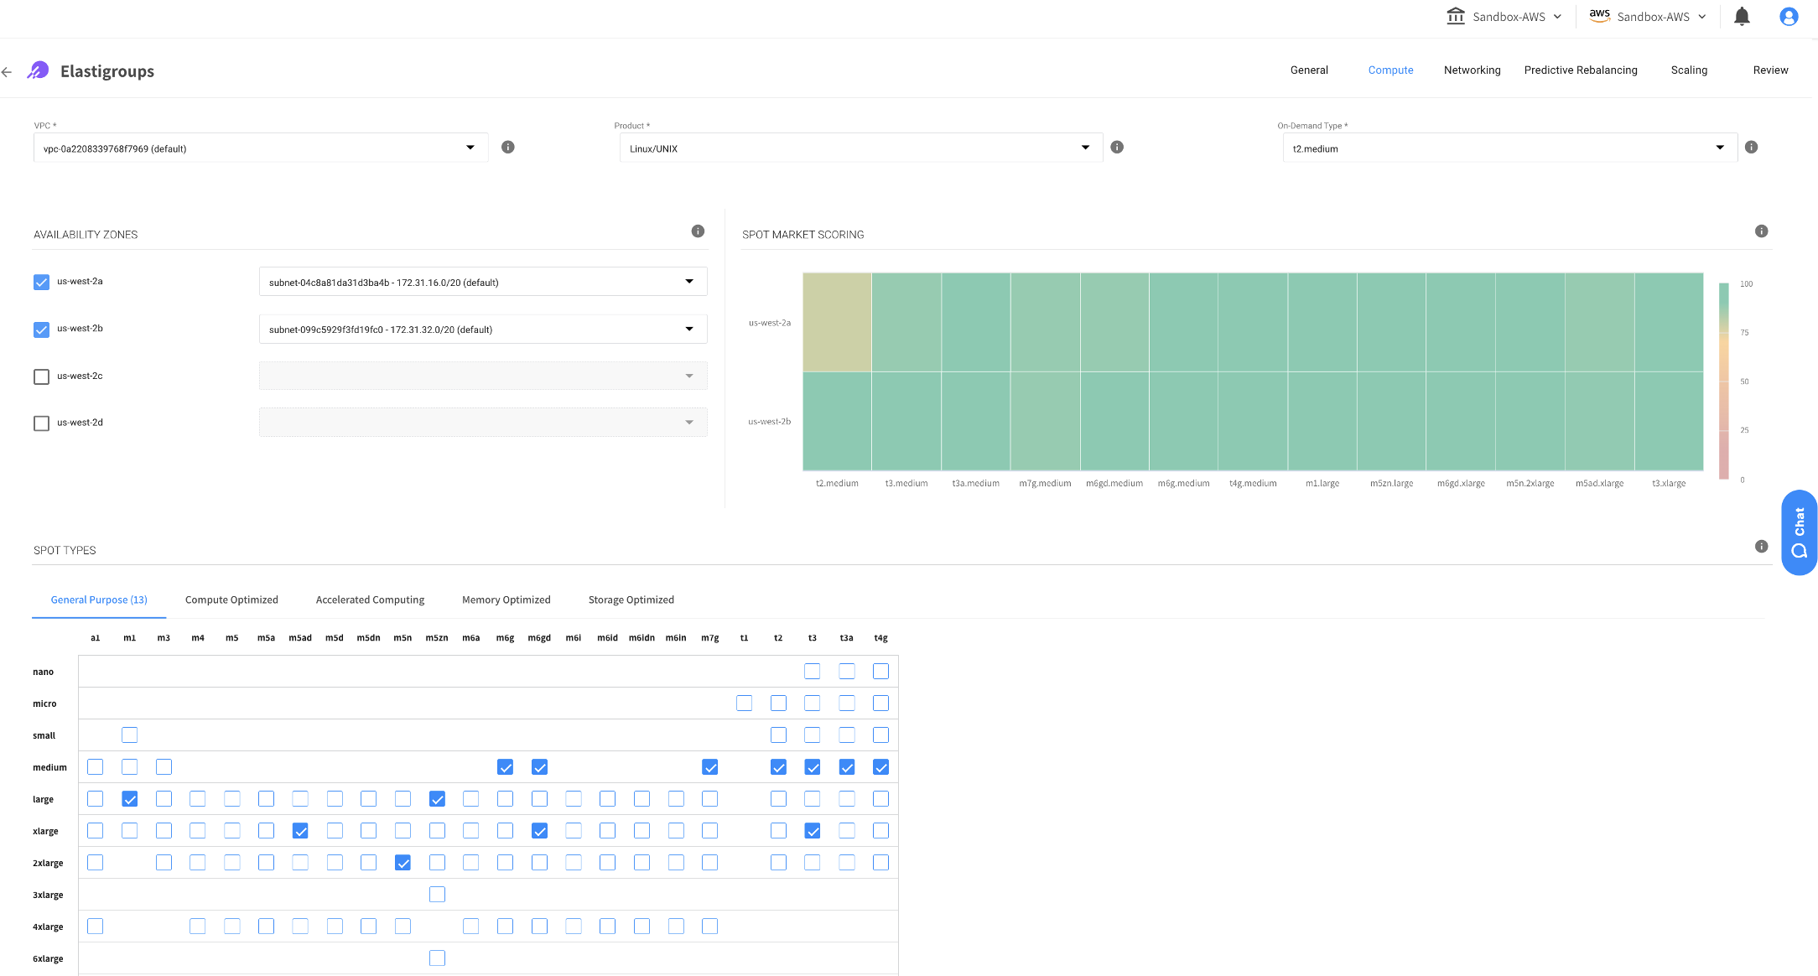Click the On-Demand Type info icon
1818x976 pixels.
coord(1751,148)
